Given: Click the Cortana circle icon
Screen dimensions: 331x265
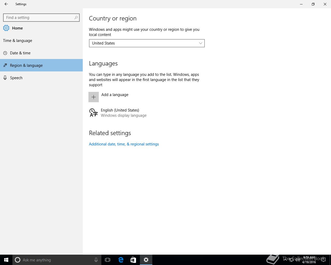Looking at the screenshot, I should pos(18,260).
